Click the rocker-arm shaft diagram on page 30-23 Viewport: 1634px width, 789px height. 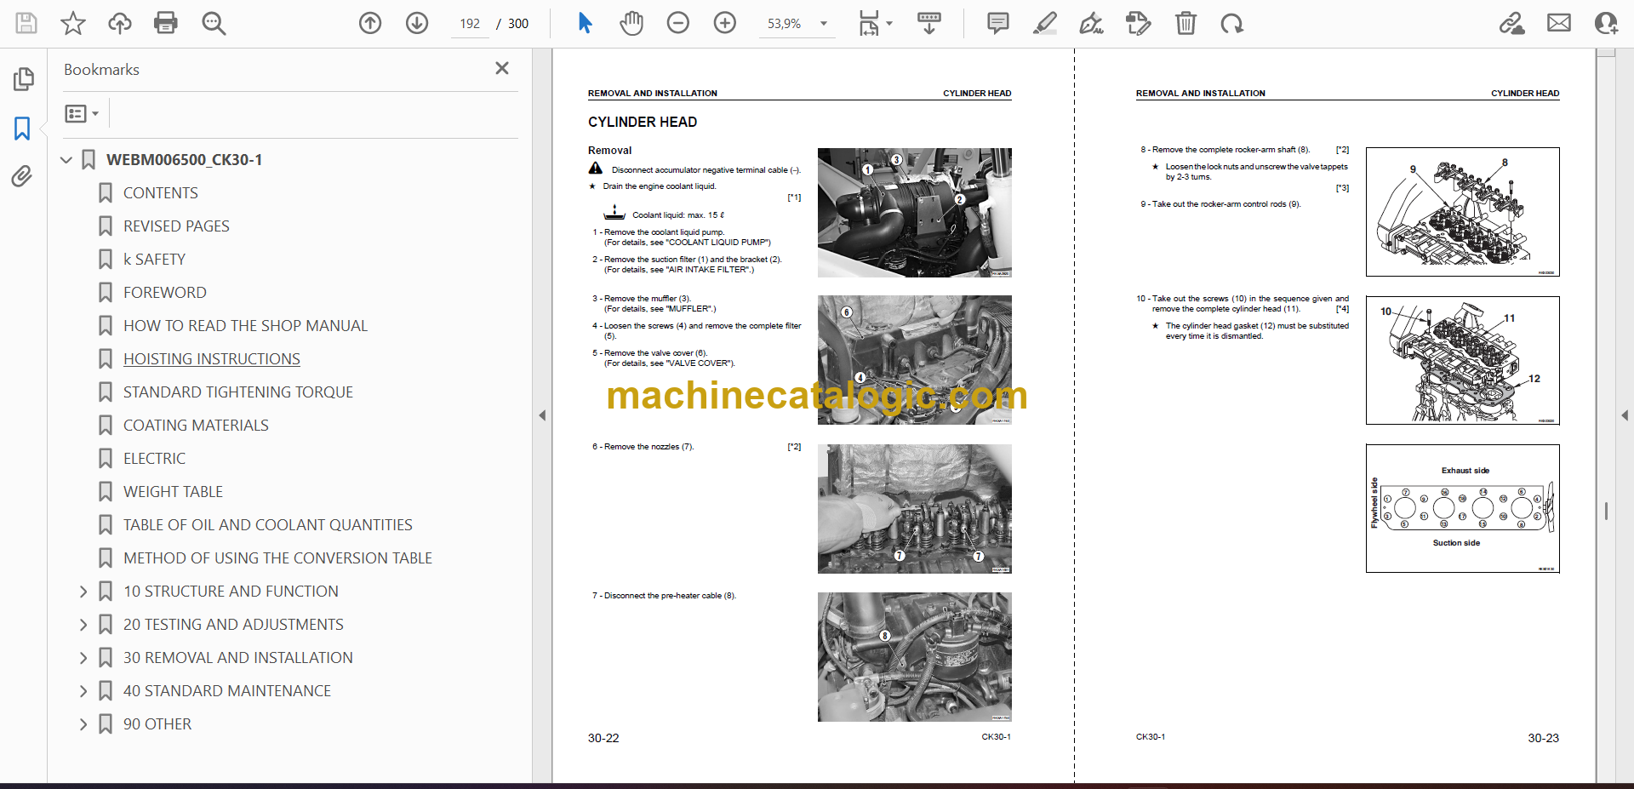pos(1463,212)
